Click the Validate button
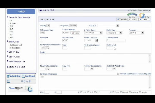This screenshot has width=155, height=103. (122, 19)
